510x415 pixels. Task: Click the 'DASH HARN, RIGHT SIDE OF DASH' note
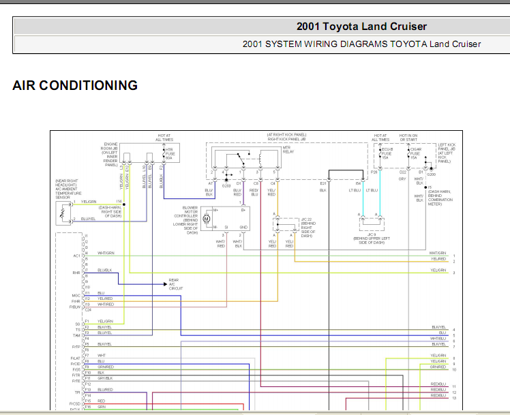coord(110,211)
